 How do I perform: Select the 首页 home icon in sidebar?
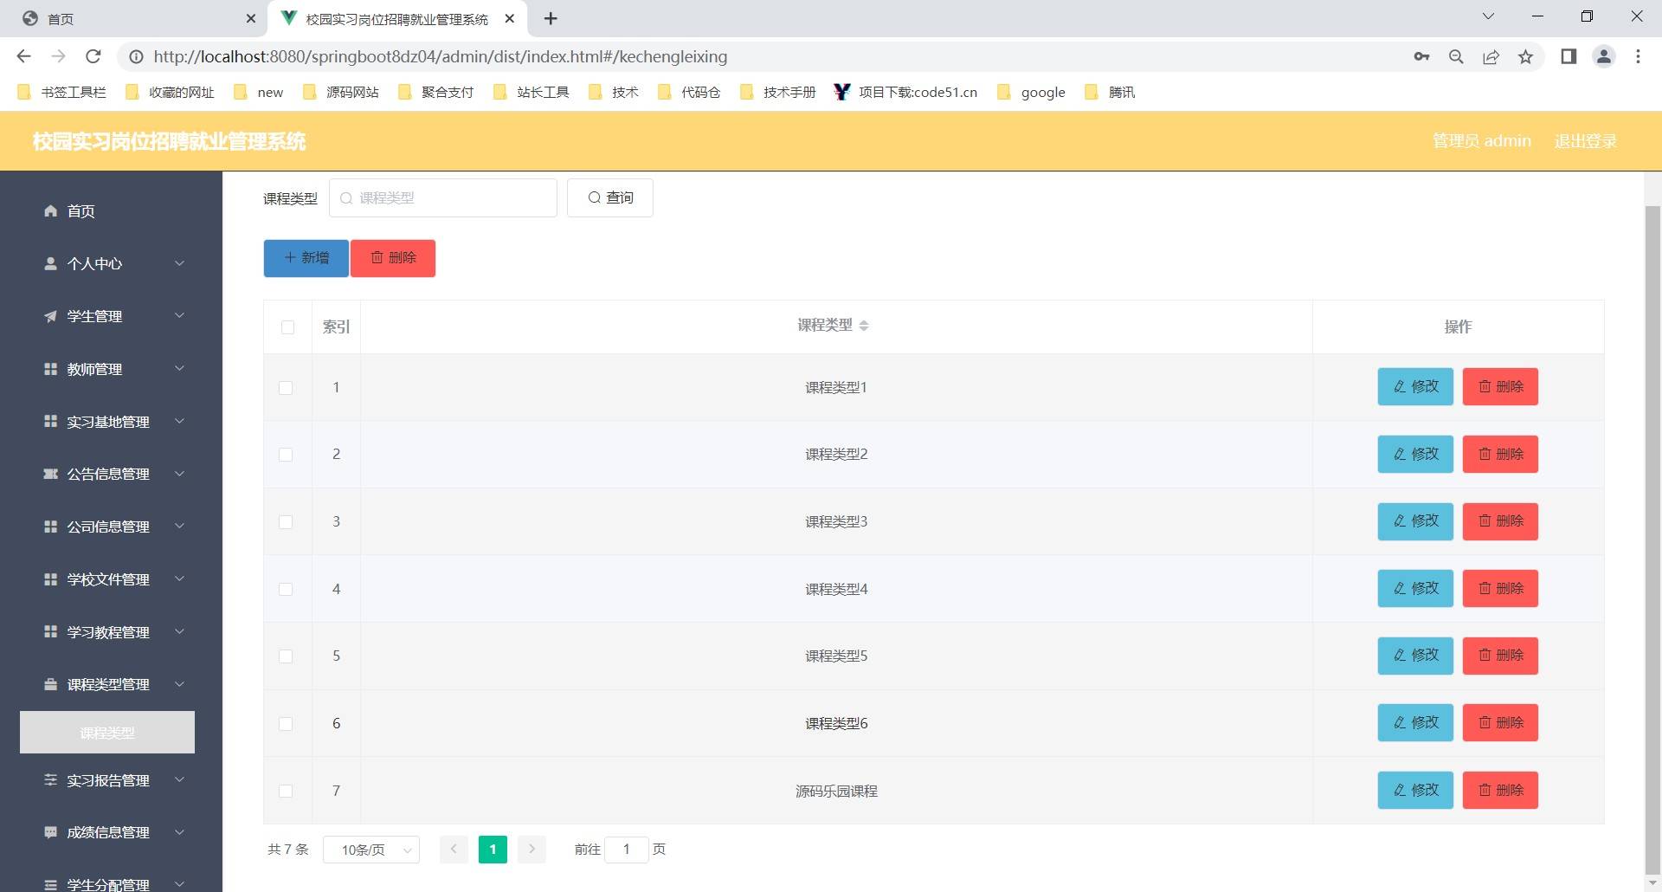coord(50,210)
